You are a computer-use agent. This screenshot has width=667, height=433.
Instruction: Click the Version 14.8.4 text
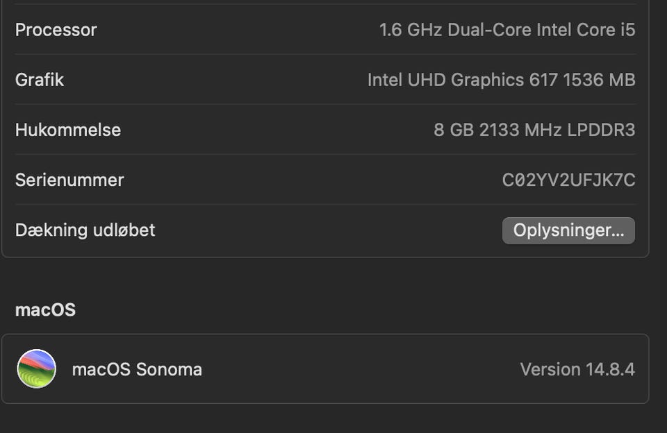577,369
